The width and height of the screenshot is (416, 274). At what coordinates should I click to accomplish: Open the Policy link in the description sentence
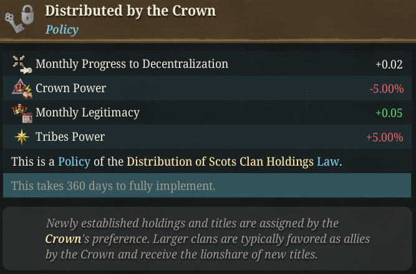point(74,161)
